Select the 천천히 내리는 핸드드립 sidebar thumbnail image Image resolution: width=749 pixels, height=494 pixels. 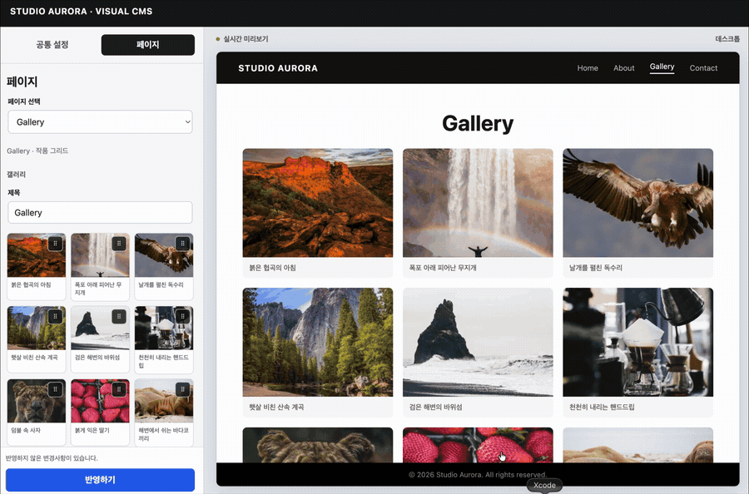click(x=164, y=329)
